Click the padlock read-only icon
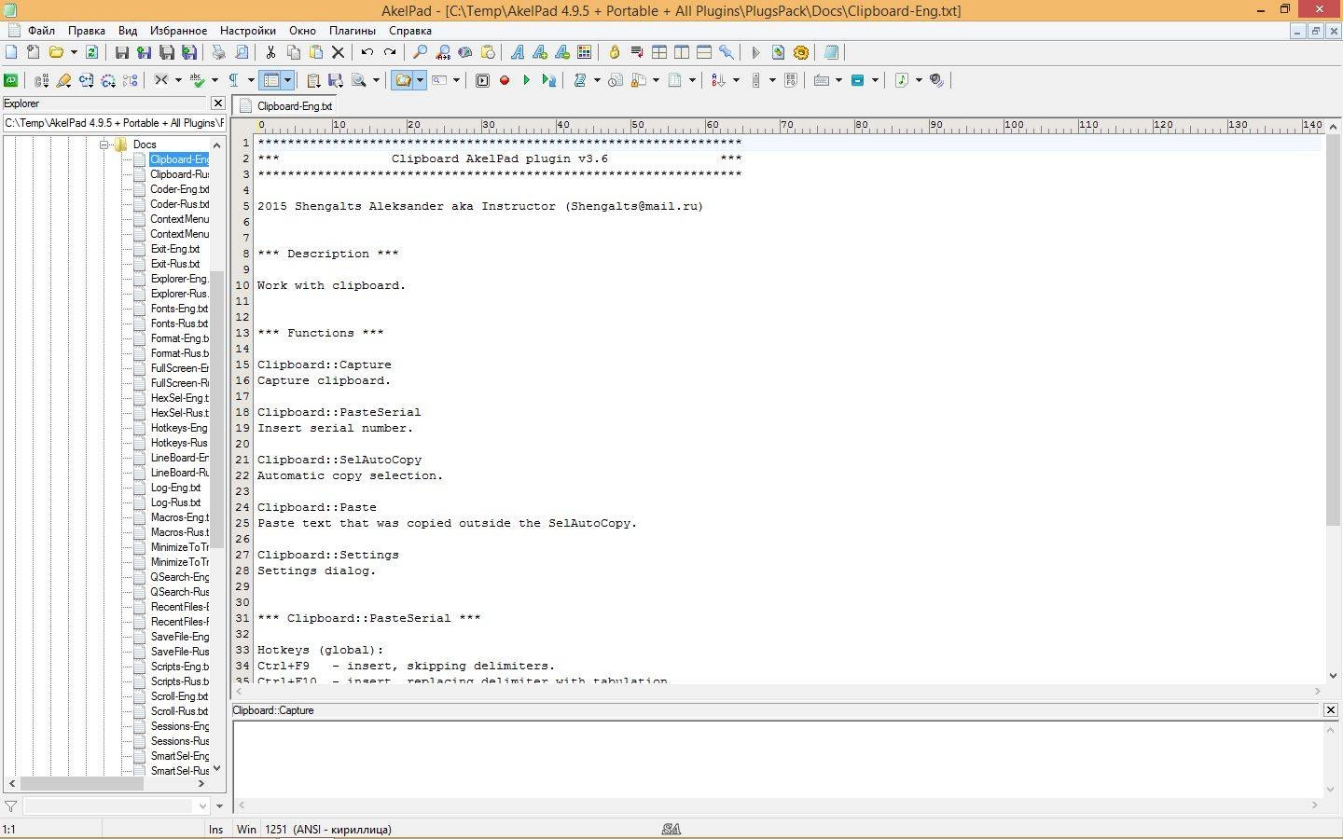This screenshot has height=839, width=1343. point(615,52)
